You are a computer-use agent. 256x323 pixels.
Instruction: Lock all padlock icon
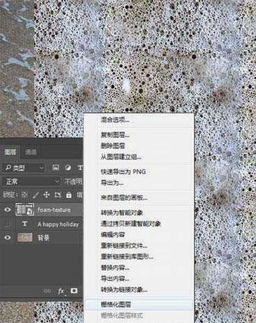(69, 195)
